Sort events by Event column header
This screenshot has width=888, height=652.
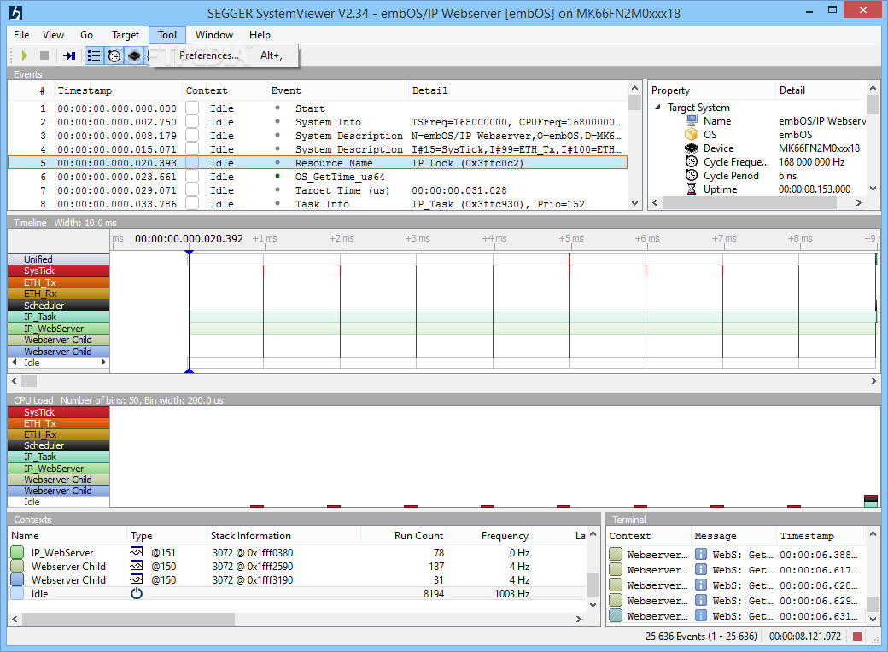pos(337,90)
